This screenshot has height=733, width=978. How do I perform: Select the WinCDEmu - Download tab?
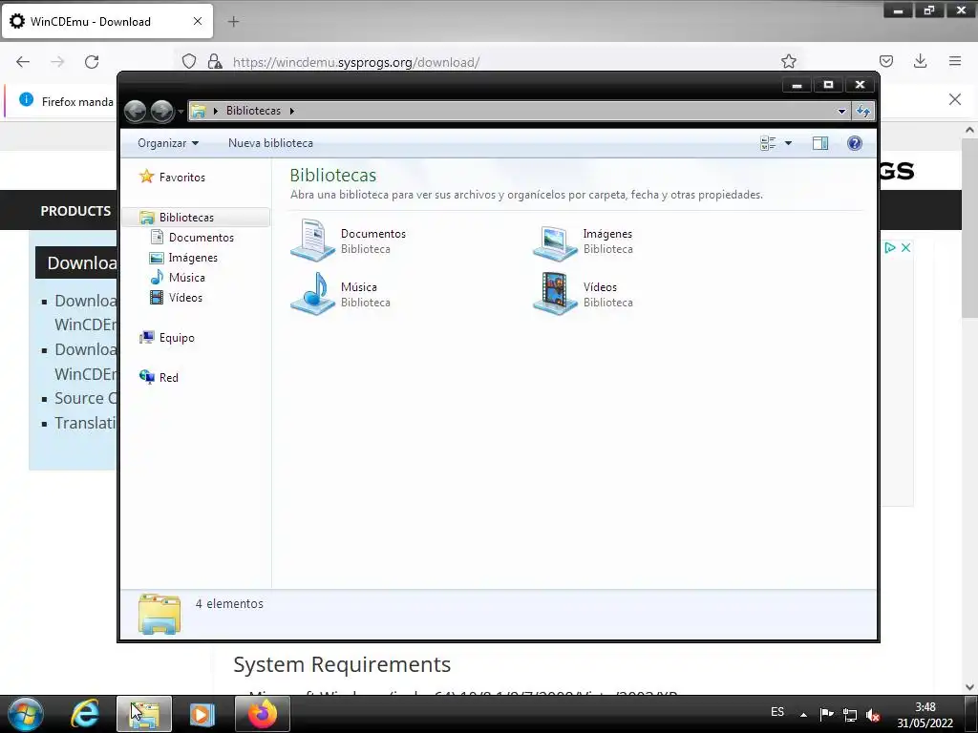(107, 21)
